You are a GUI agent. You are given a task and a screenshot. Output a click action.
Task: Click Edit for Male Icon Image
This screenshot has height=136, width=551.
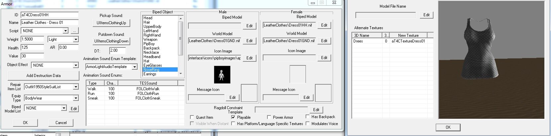tap(249, 58)
